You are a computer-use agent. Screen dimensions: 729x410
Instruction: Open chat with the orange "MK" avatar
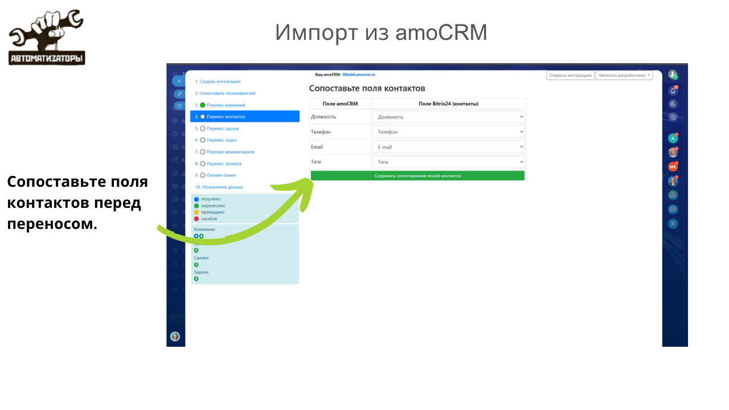[673, 167]
